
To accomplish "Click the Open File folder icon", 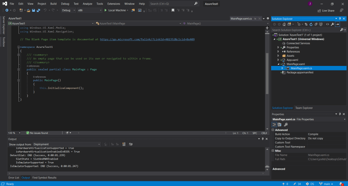I will [x=29, y=10].
